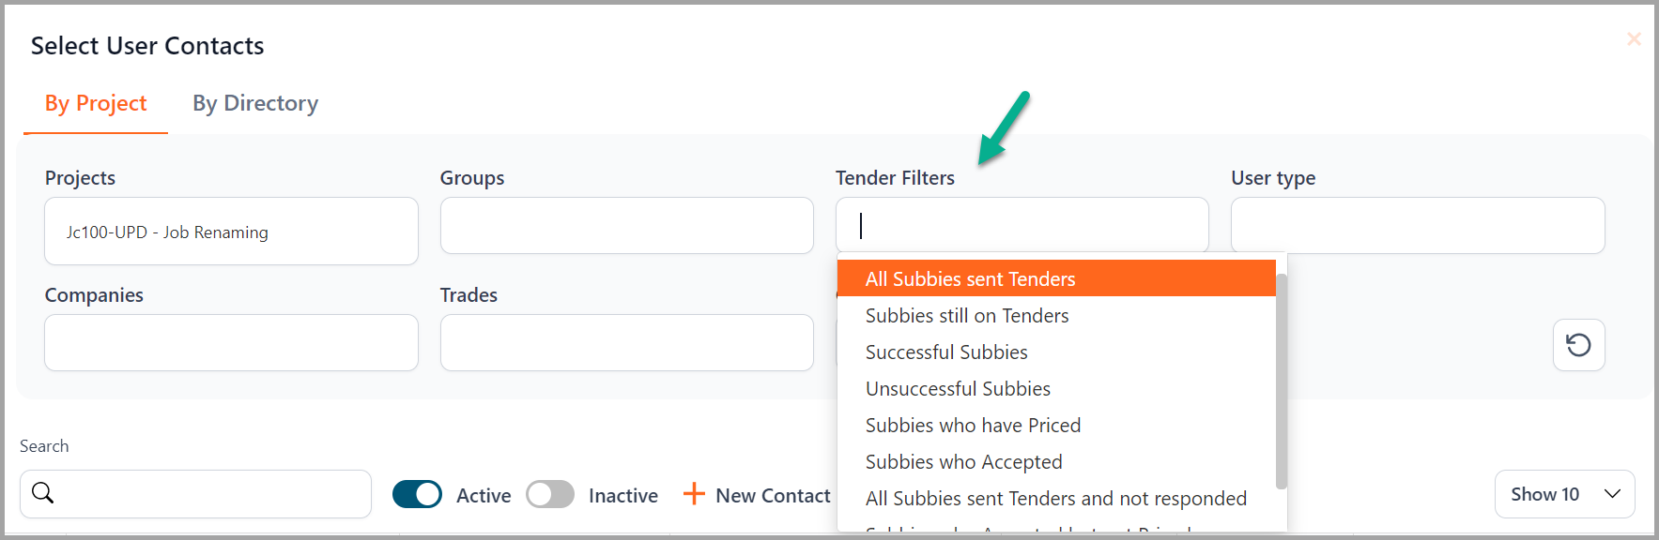Turn off the Active toggle

click(x=417, y=494)
